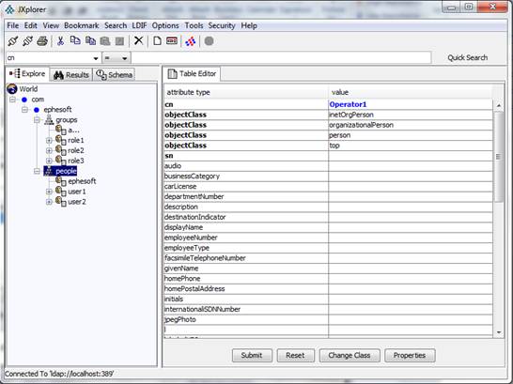Expand the role3 tree node

(49, 161)
